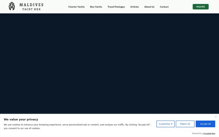
Task: Click the Maldives Yacht Hub wordmark
Action: tap(31, 7)
